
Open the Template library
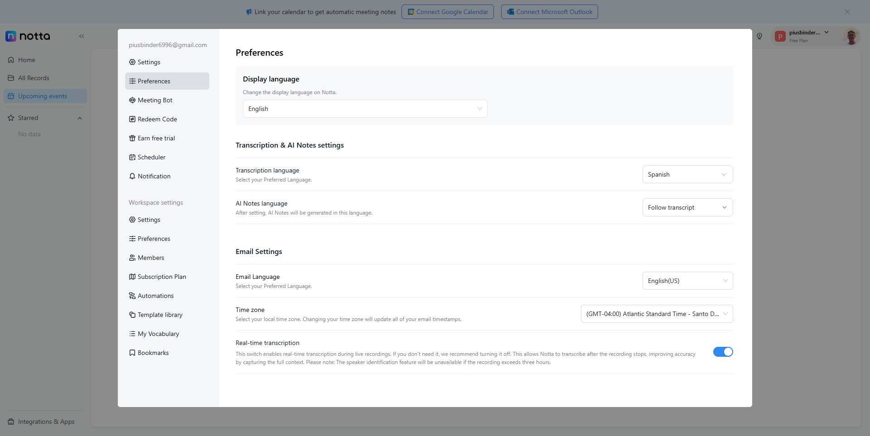(x=160, y=315)
